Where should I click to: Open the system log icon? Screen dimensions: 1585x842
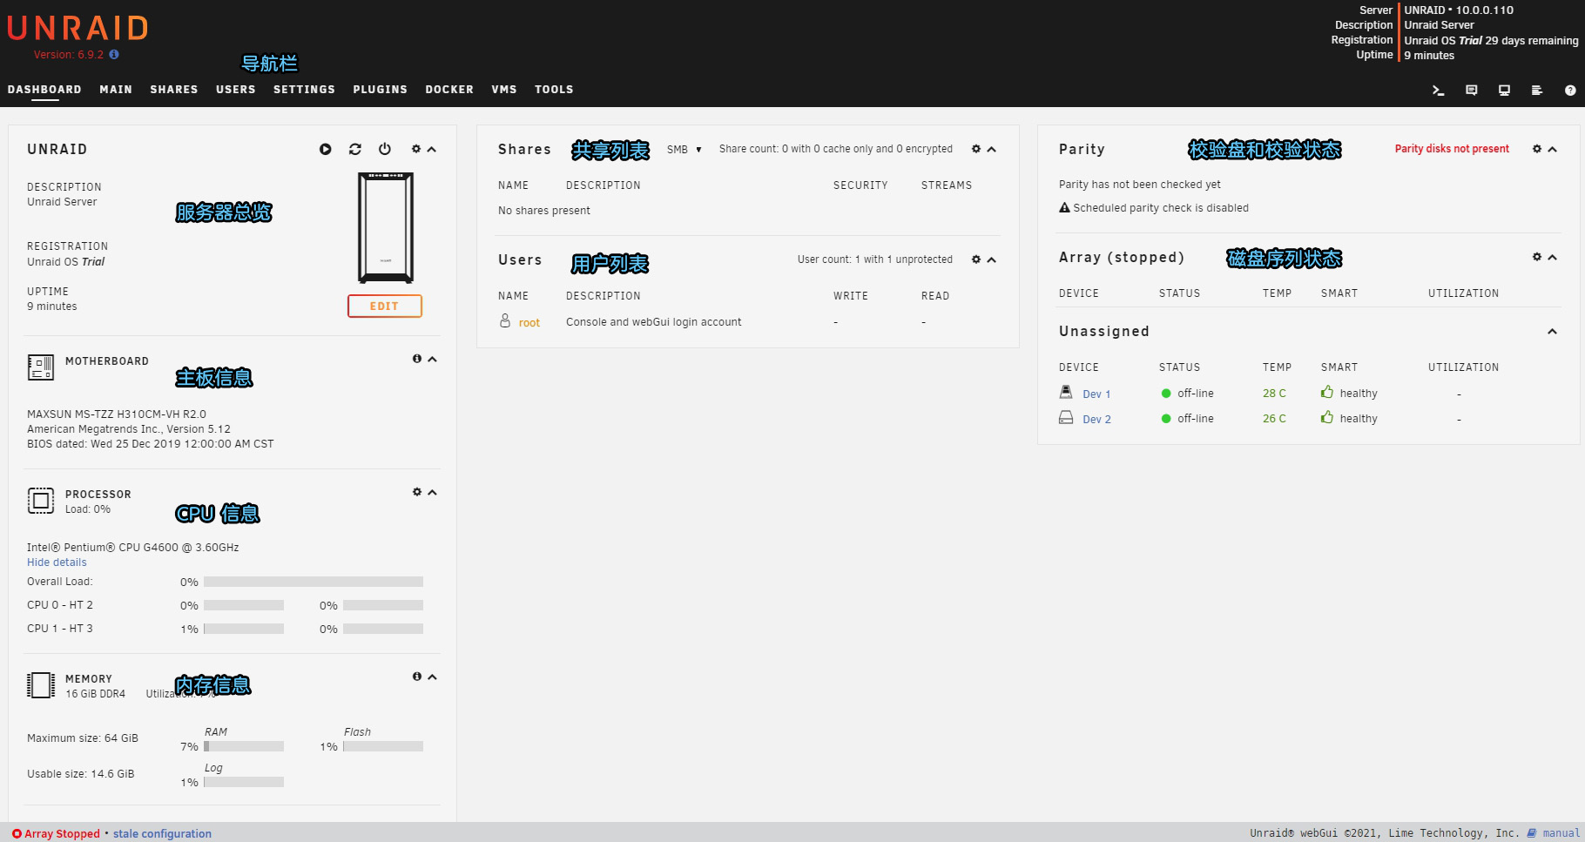1537,90
